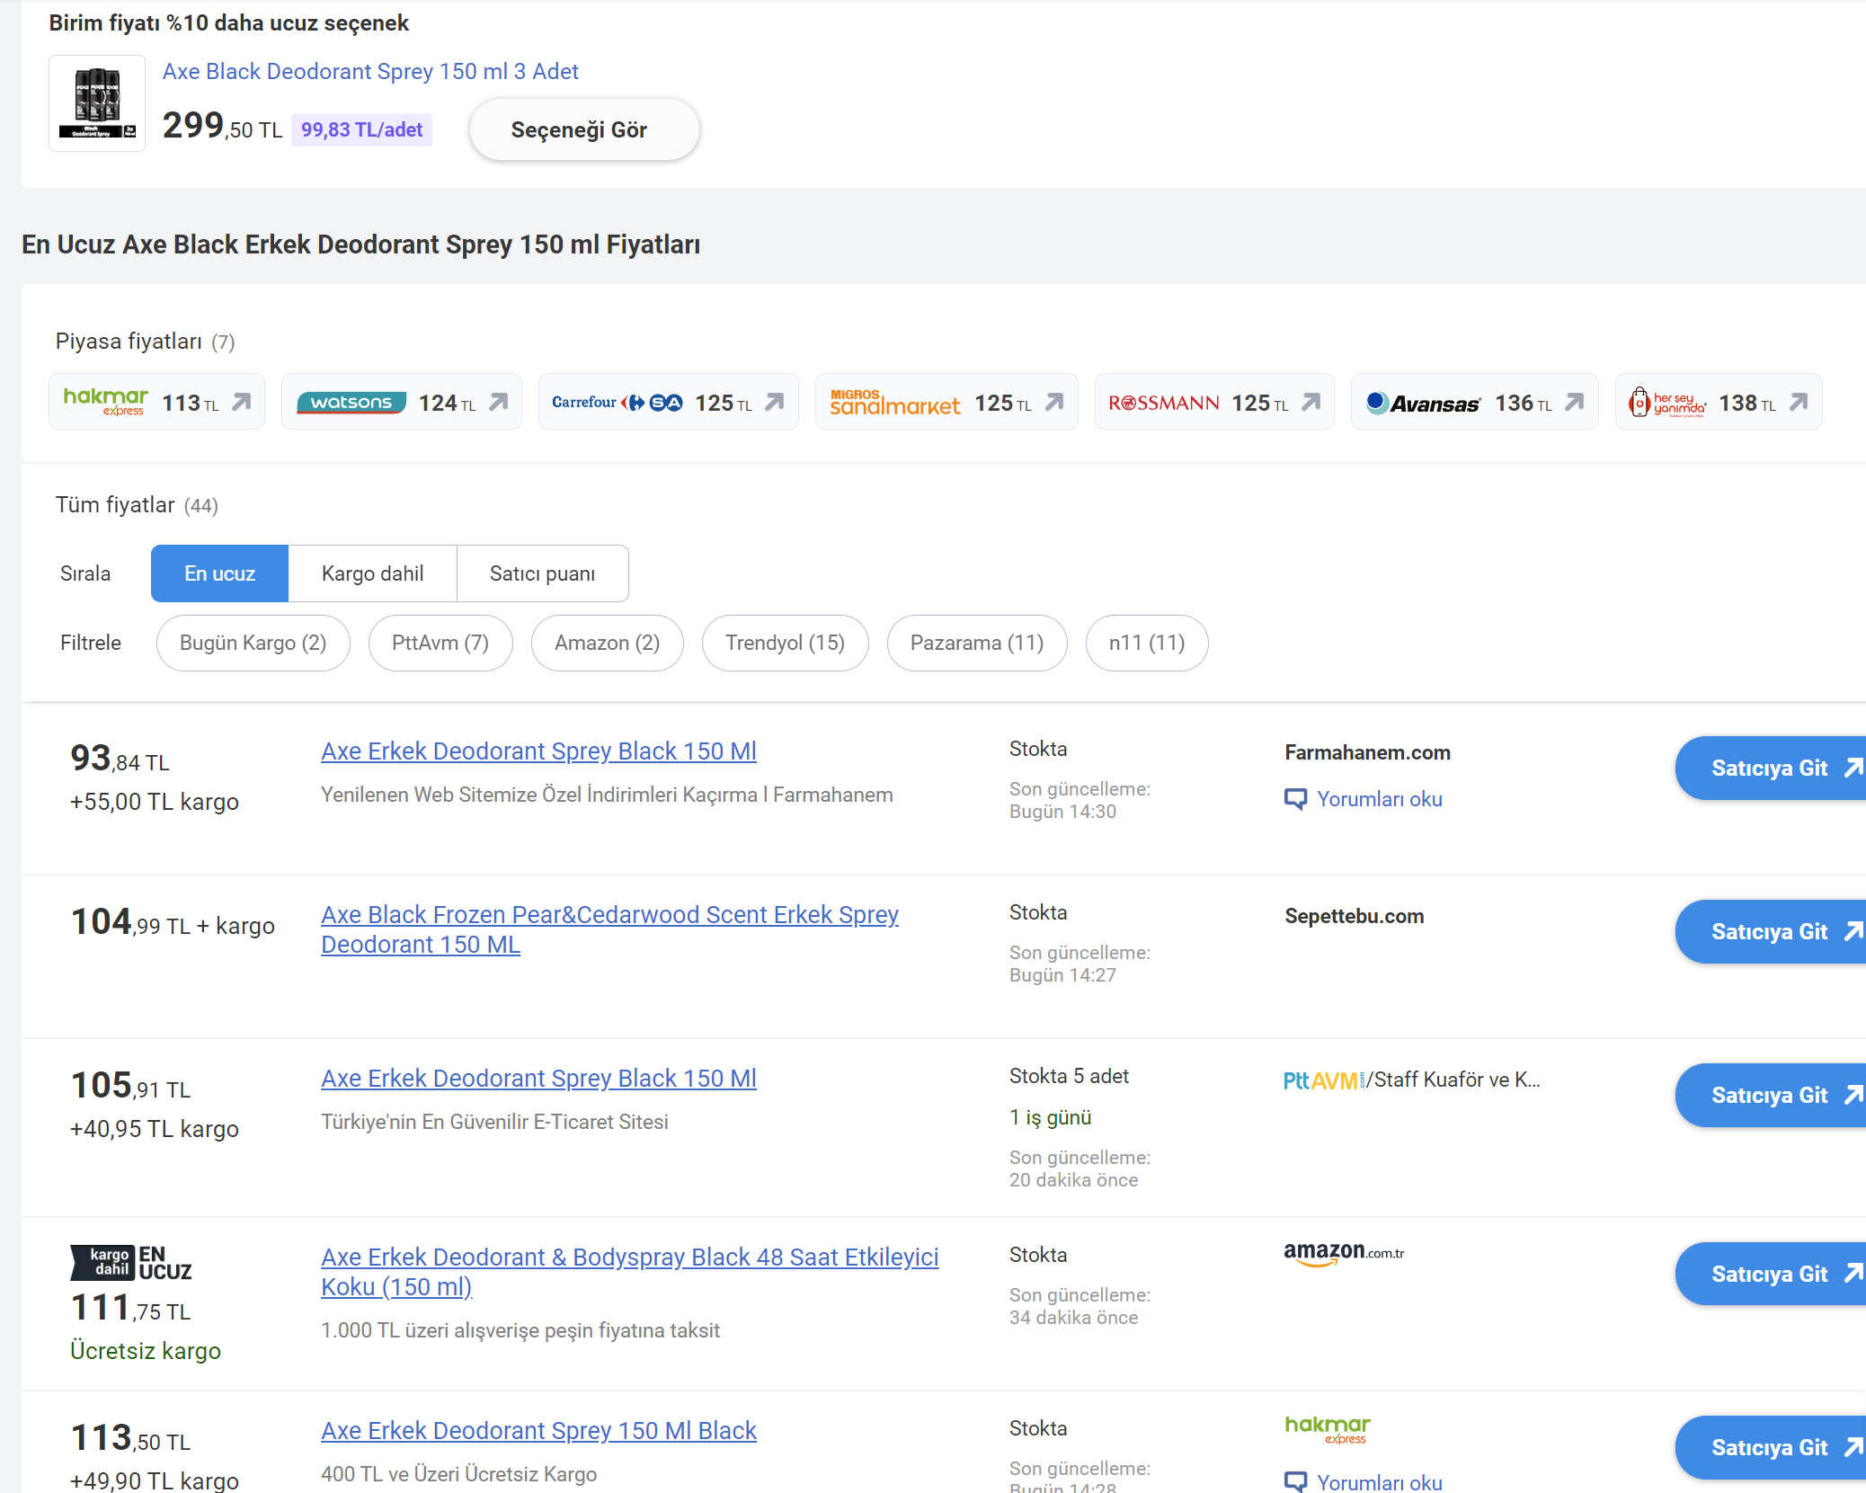Click the Avansas logo
The image size is (1866, 1493).
tap(1423, 403)
